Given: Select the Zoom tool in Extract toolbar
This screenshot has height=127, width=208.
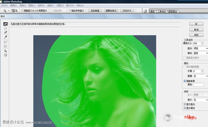Looking at the screenshot, I should [5, 51].
